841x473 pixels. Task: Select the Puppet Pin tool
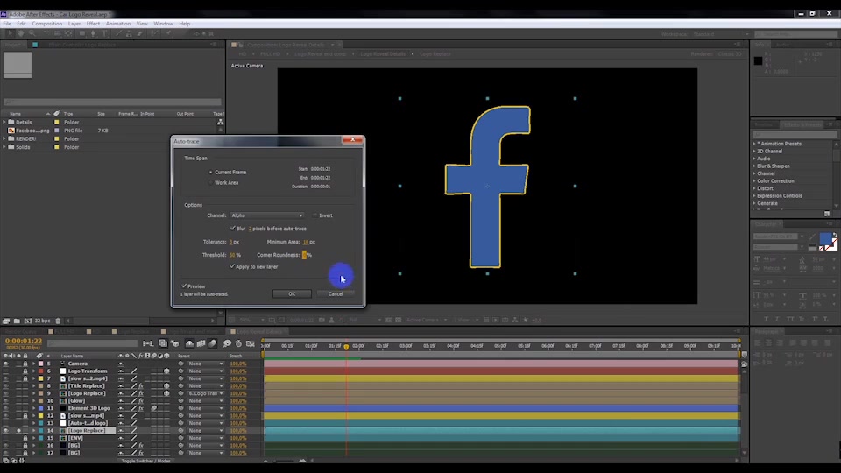(168, 33)
